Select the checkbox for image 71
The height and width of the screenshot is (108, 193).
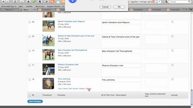pos(30,65)
